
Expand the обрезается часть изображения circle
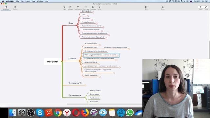click(x=129, y=49)
